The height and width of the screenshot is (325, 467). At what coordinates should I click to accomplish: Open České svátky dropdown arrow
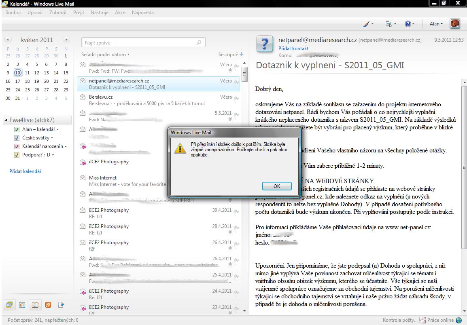[52, 138]
